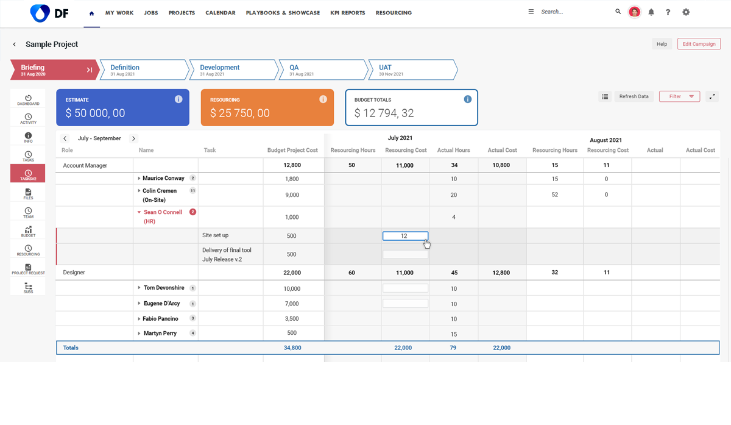Open the Files section from the sidebar
The width and height of the screenshot is (731, 425).
coord(27,193)
